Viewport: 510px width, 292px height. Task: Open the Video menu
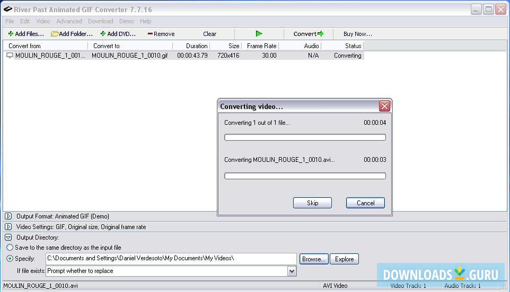pyautogui.click(x=43, y=21)
